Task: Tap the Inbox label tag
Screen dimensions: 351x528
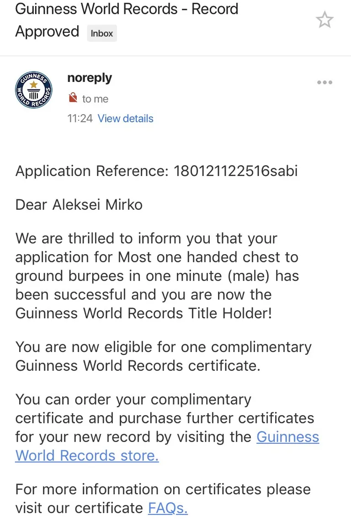Action: (102, 33)
